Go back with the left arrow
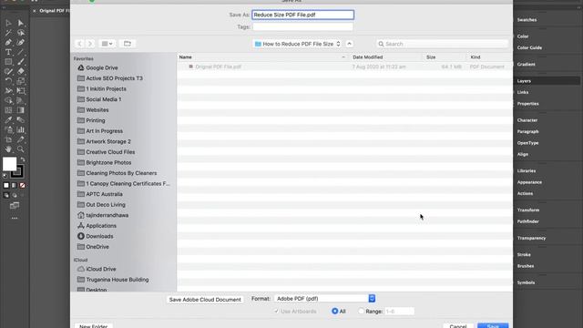 pos(79,44)
